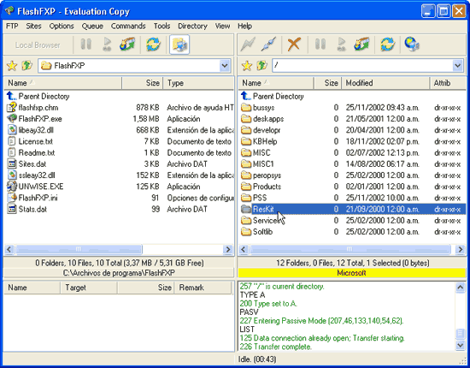The width and height of the screenshot is (470, 368).
Task: Open the View menu
Action: pos(222,27)
